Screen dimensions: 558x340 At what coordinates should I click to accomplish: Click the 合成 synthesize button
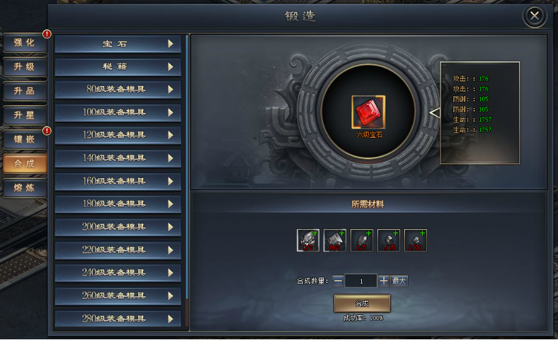(362, 303)
